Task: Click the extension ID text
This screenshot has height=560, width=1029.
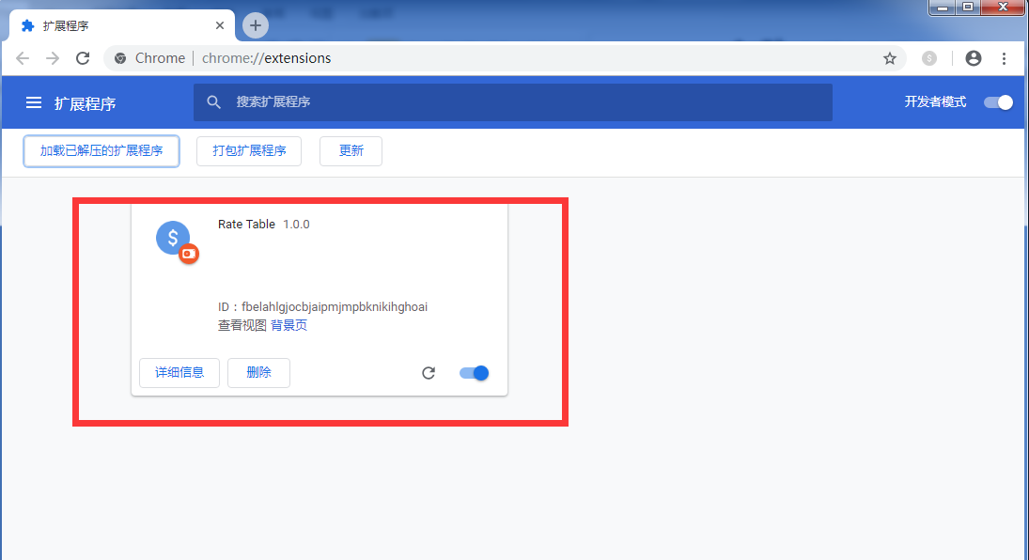Action: [323, 307]
